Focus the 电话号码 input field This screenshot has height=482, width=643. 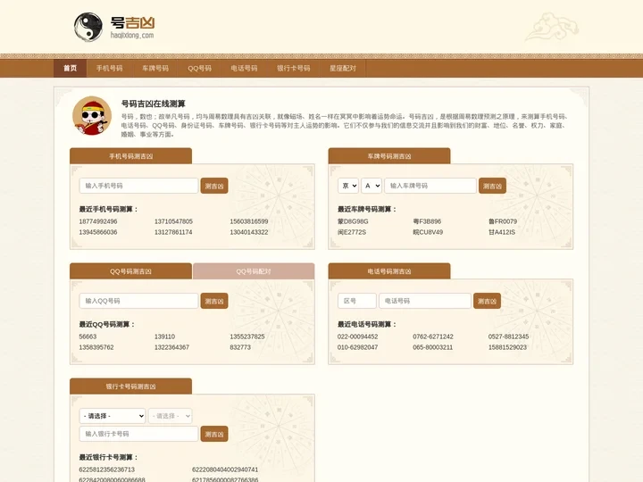pos(425,301)
